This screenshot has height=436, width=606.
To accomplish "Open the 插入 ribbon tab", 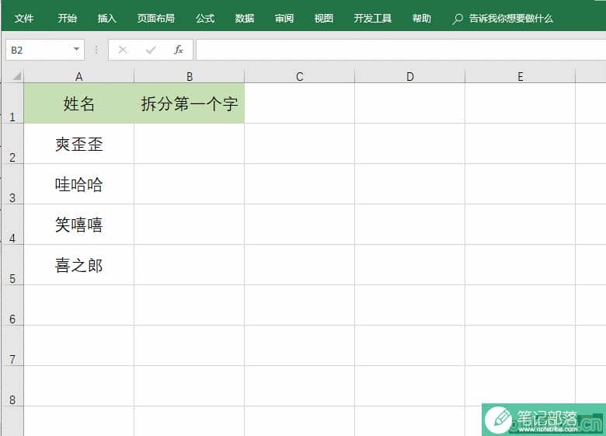I will point(106,18).
